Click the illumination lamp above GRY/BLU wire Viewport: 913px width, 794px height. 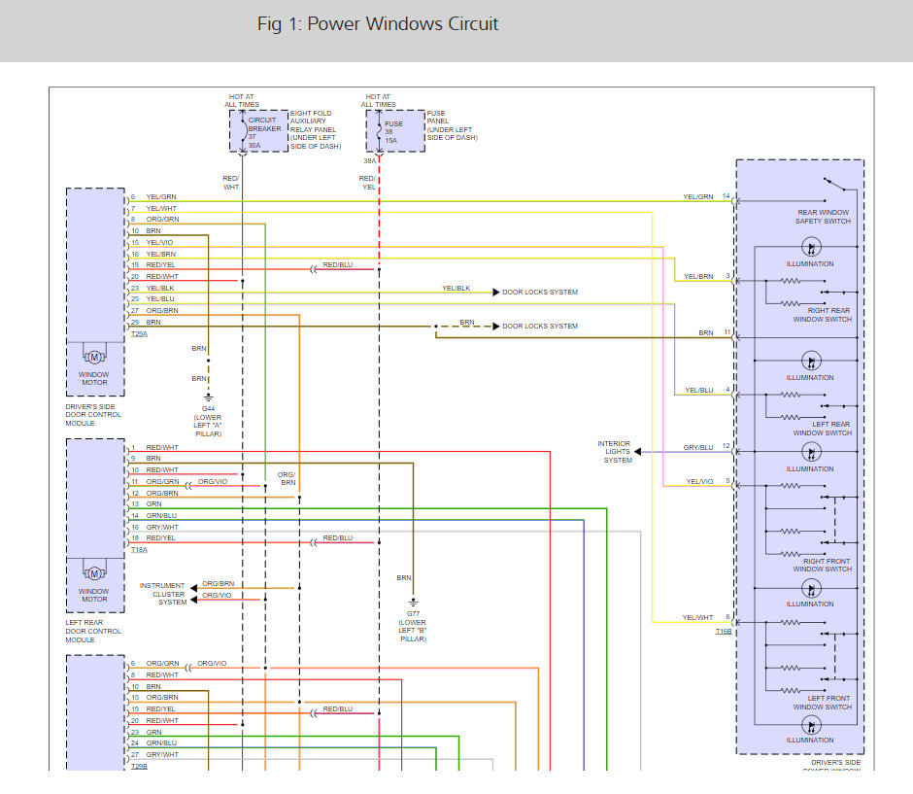click(811, 362)
